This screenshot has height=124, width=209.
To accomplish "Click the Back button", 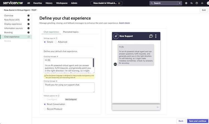I will pos(181,121).
